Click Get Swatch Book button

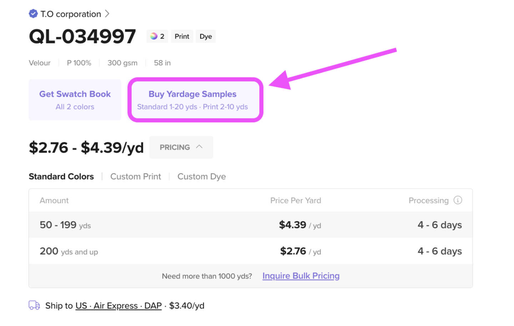[x=75, y=100]
